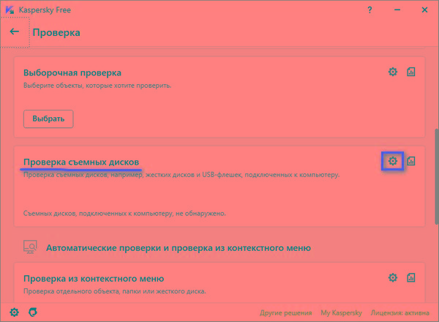The height and width of the screenshot is (322, 439).
Task: Click text Выберите объекты, которые хотите проверить
Action: point(97,86)
